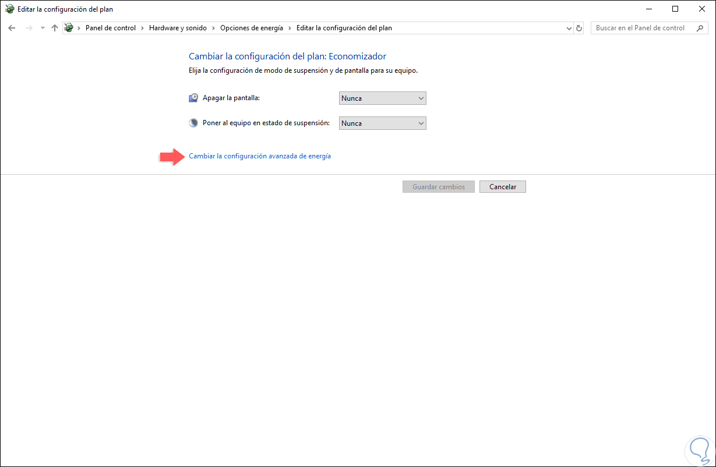The height and width of the screenshot is (467, 716).
Task: Open 'Poner al equipo en estado de suspensión' dropdown
Action: click(x=383, y=123)
